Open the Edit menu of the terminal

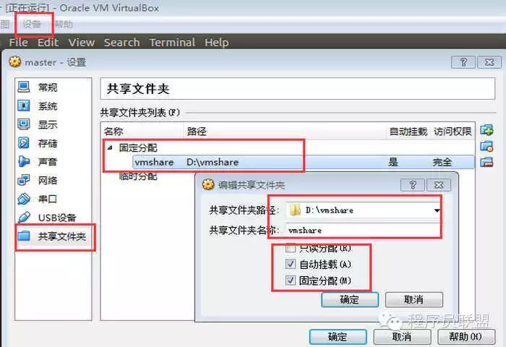pos(48,42)
